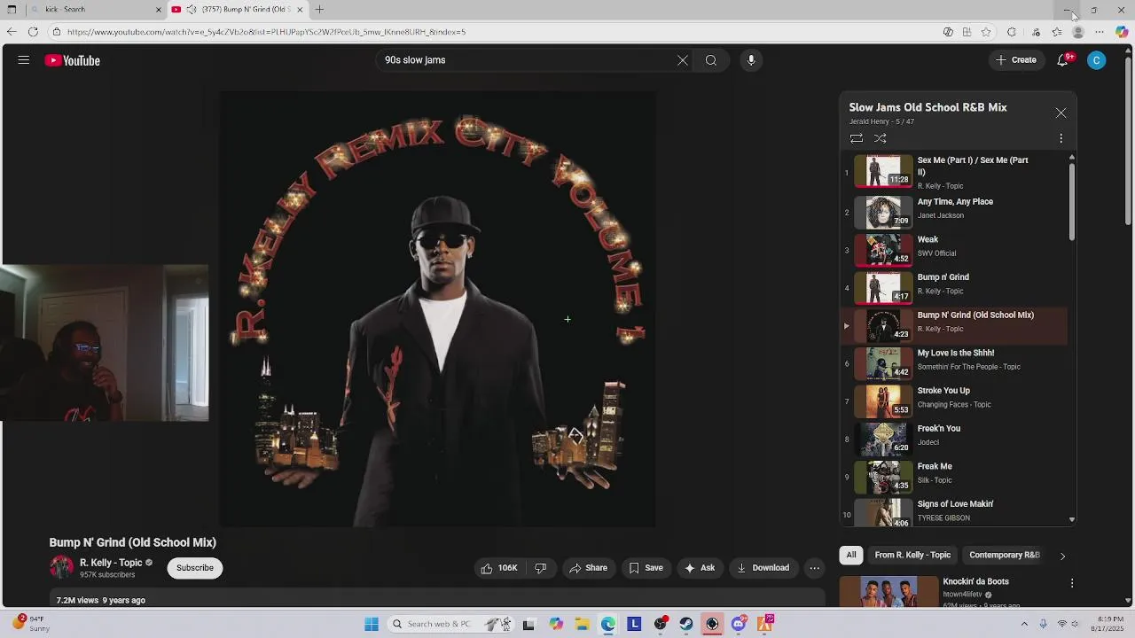Open the YouTube account avatar menu

[x=1097, y=60]
